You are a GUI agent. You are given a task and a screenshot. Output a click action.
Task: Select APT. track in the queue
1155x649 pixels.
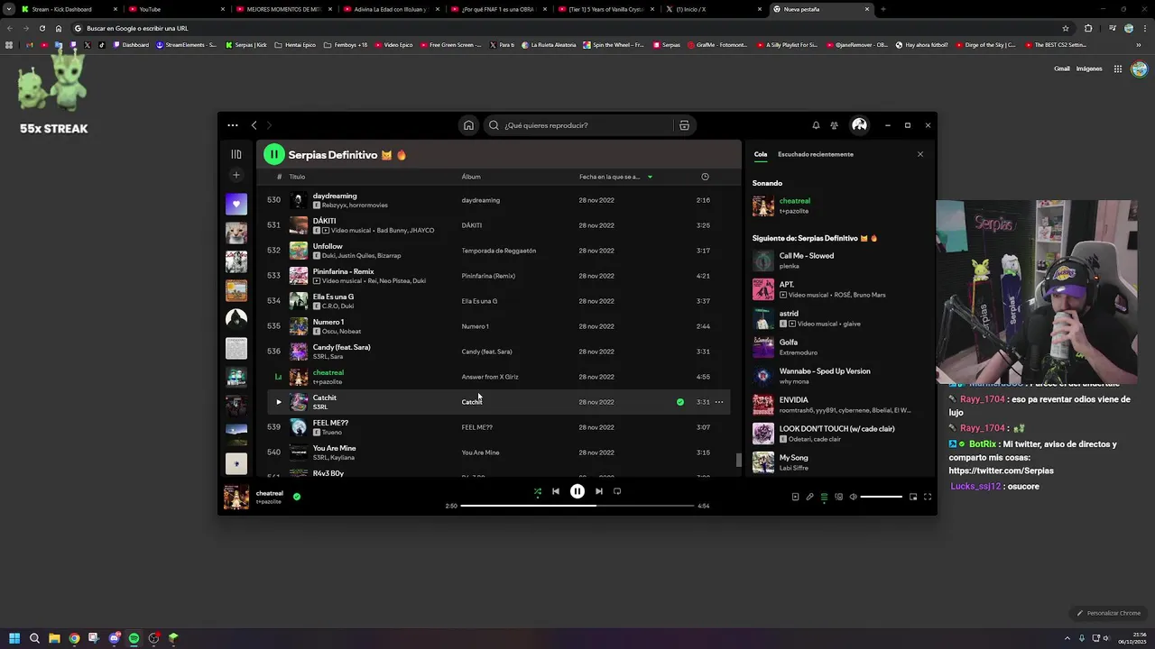pyautogui.click(x=838, y=289)
